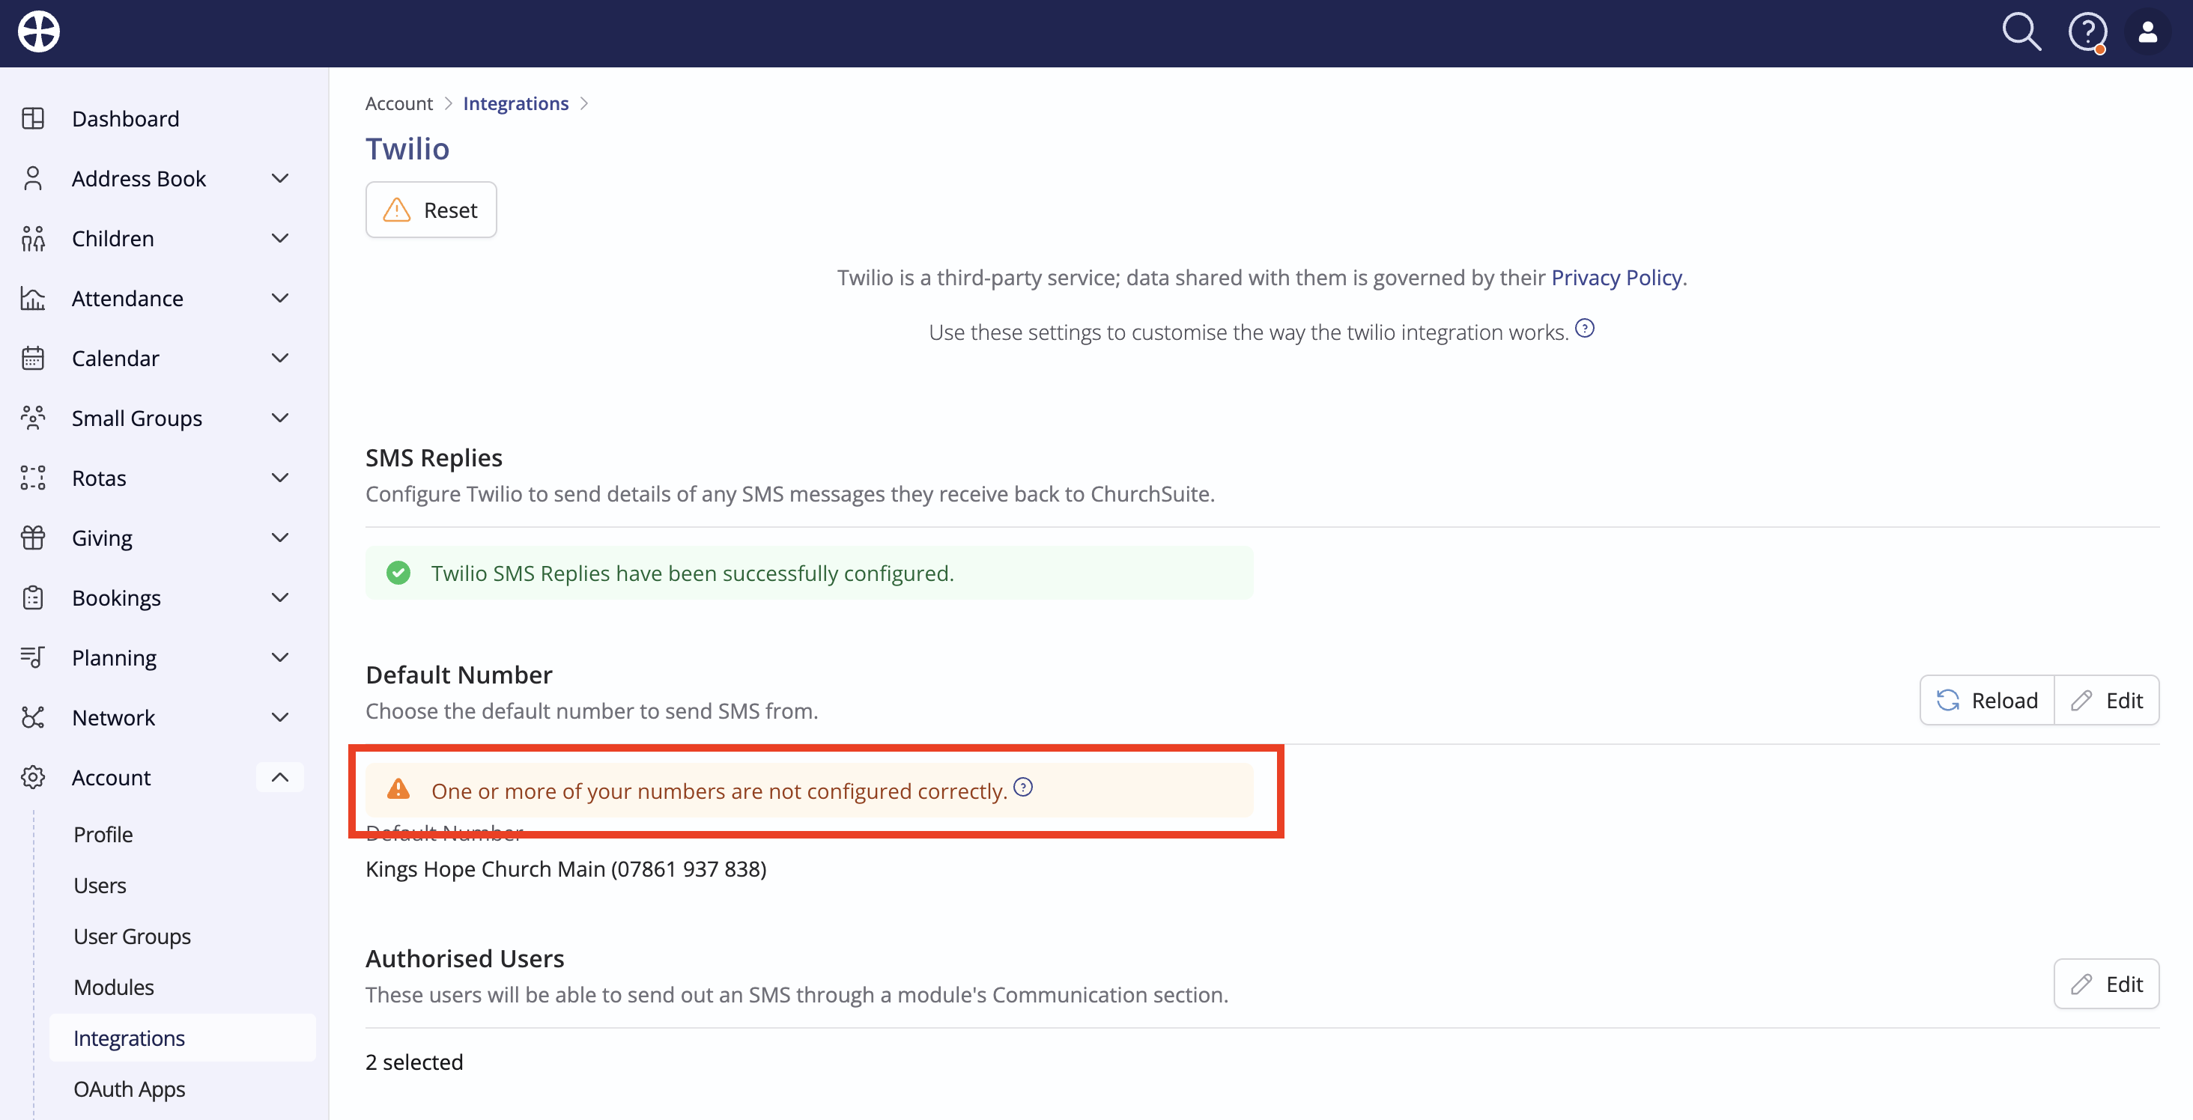Click the Account gear icon
This screenshot has height=1120, width=2193.
pos(33,777)
